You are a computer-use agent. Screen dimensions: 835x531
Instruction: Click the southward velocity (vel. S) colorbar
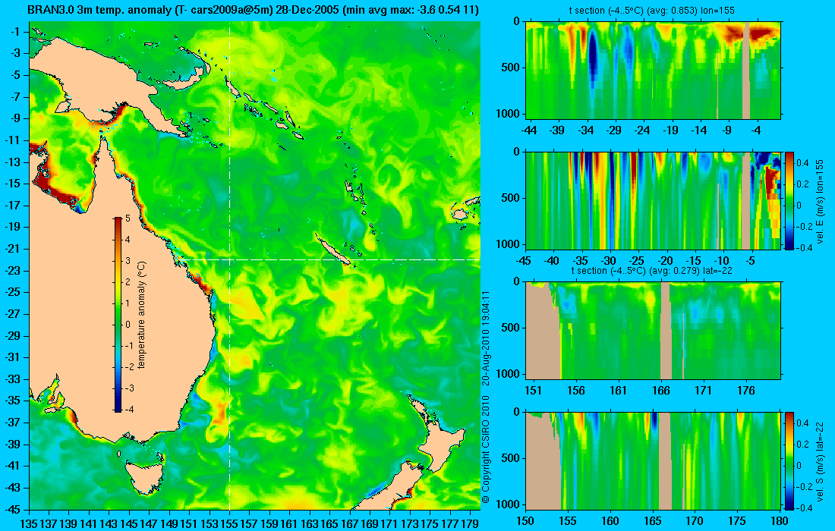[x=789, y=460]
